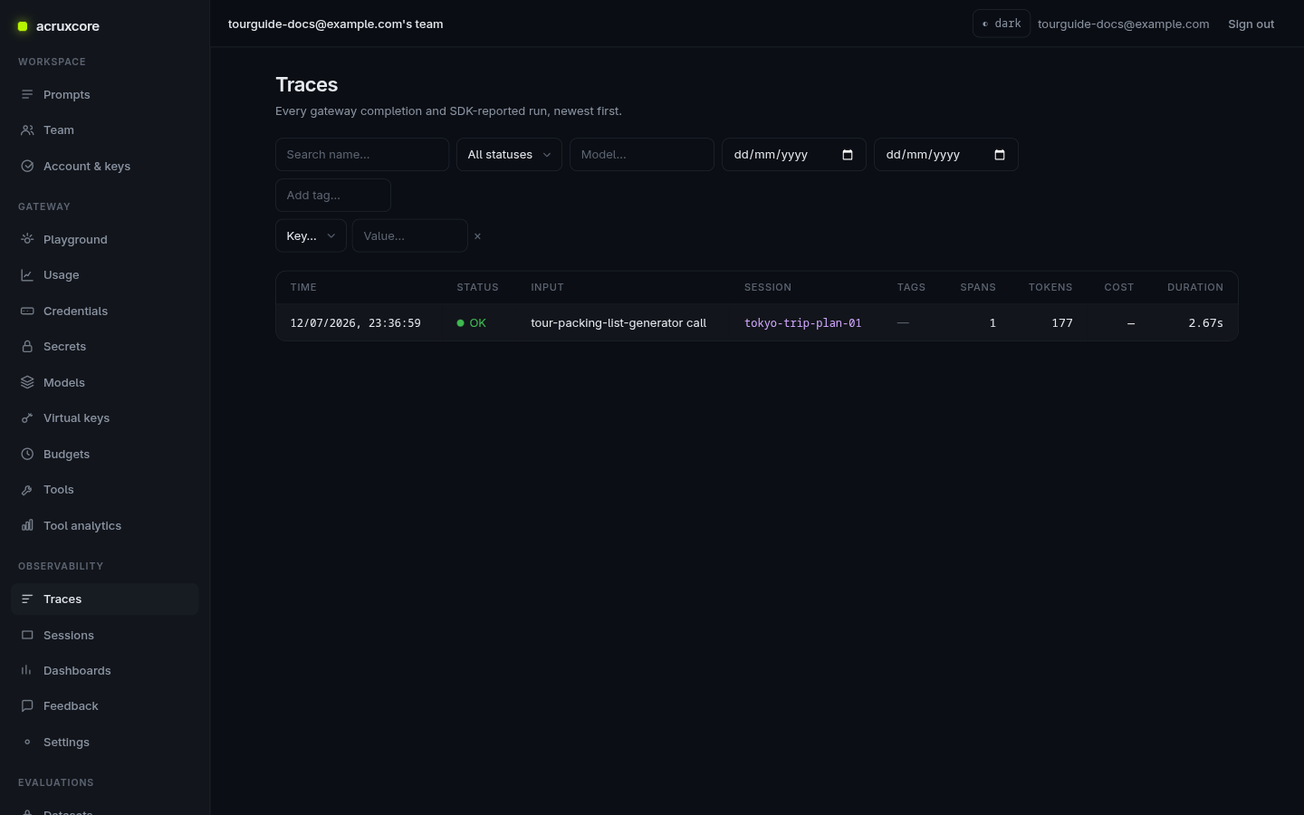This screenshot has height=815, width=1304.
Task: Click the TAGS column header
Action: click(911, 288)
